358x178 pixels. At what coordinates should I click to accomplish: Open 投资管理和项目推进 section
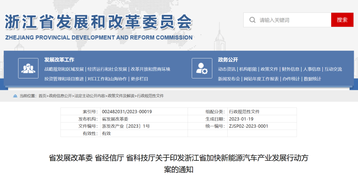[64, 79]
